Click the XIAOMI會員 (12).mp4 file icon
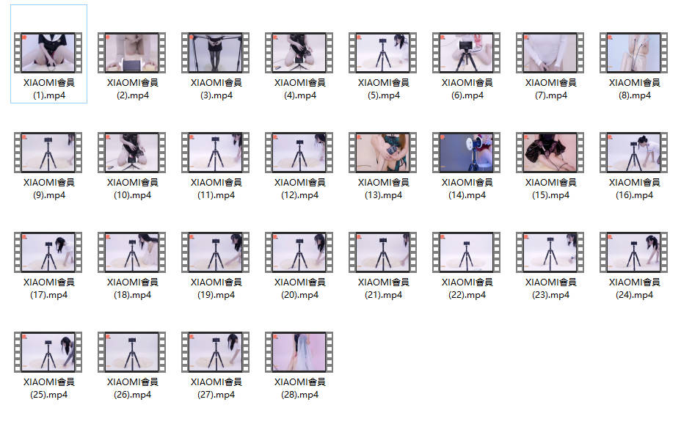Viewport: 681px width, 427px height. [x=299, y=153]
